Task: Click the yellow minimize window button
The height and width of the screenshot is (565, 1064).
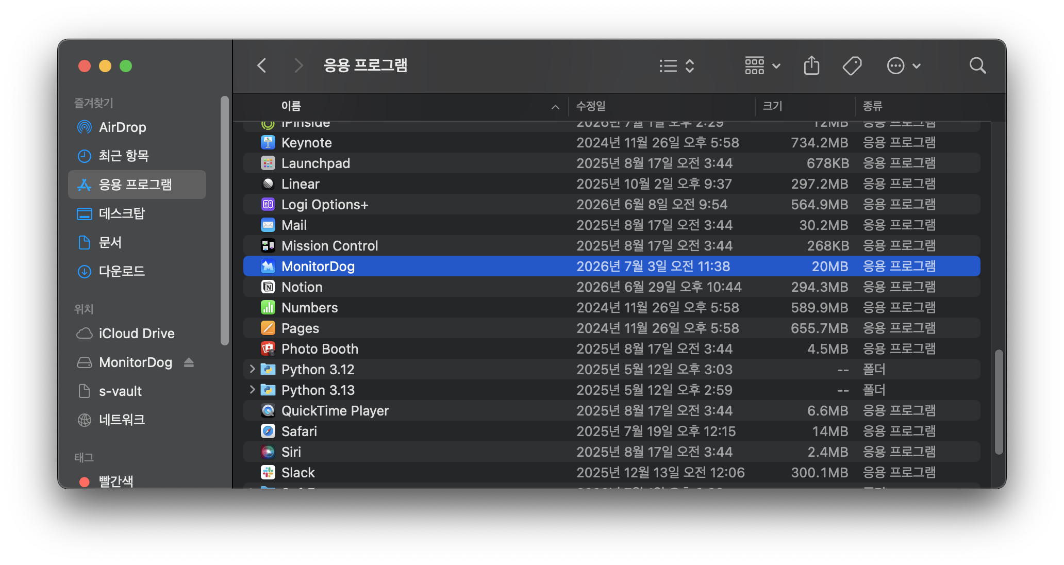Action: (105, 66)
